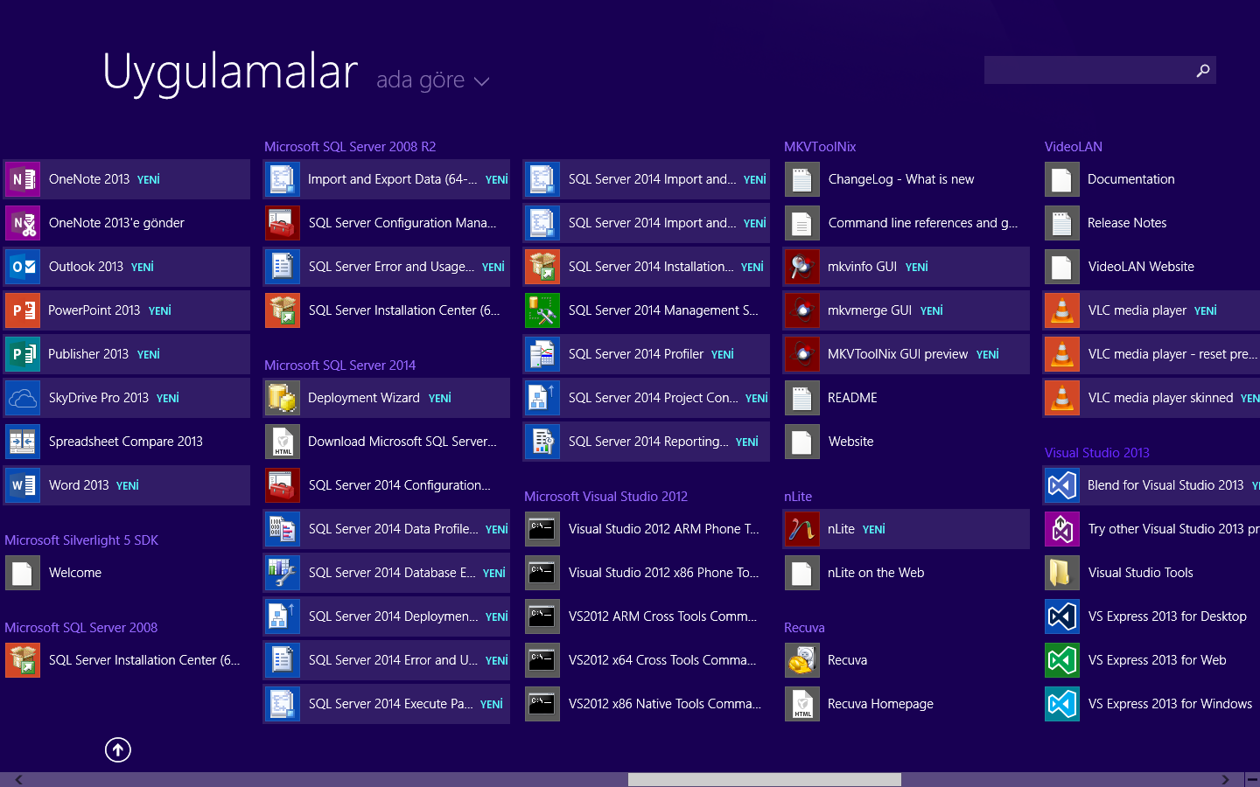Open MKVToolNix README entry
Screen dimensions: 1260x787
point(906,398)
